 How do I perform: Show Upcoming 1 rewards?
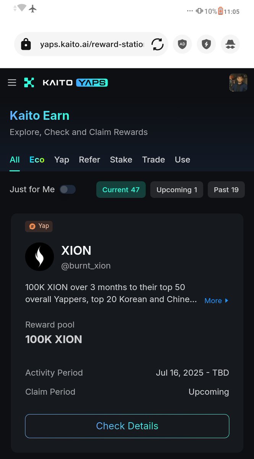click(177, 190)
